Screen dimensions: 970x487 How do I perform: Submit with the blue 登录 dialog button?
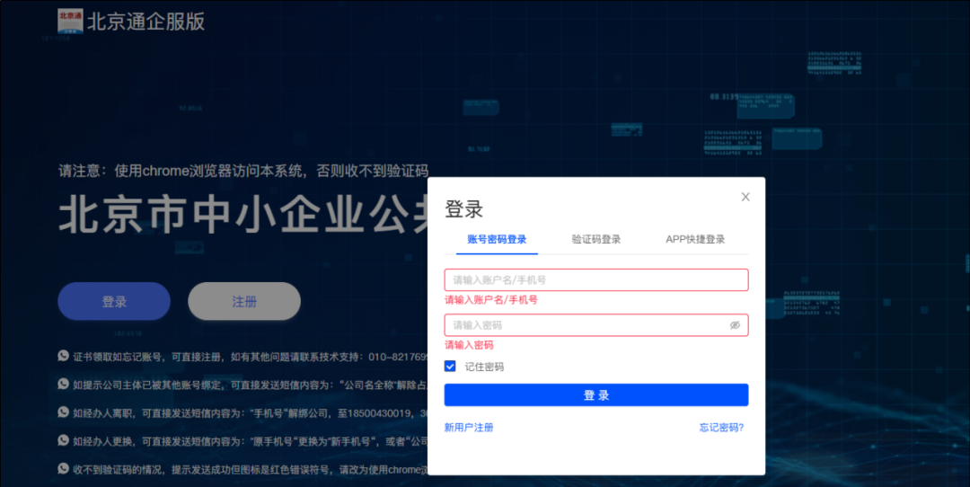click(x=596, y=394)
